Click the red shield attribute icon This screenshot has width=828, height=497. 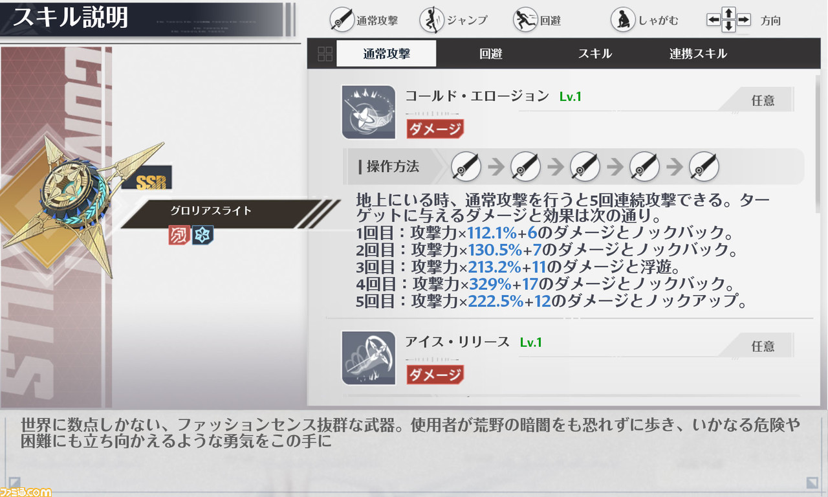click(x=179, y=235)
